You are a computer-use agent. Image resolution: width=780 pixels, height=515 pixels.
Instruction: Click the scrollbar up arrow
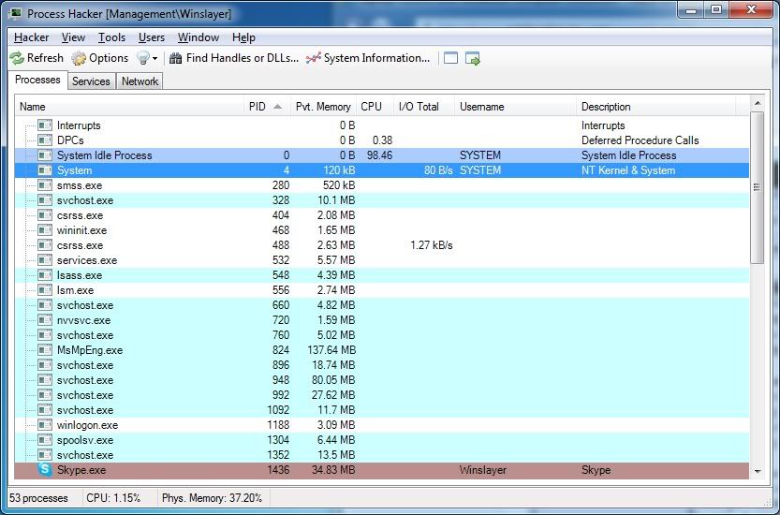pyautogui.click(x=758, y=104)
